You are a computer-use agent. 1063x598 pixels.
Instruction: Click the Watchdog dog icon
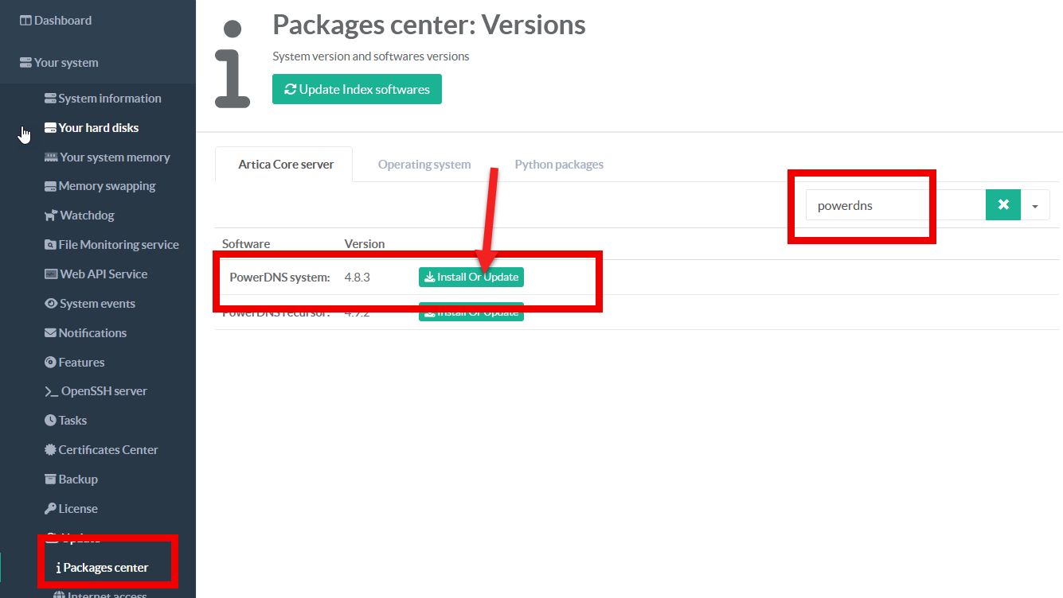pyautogui.click(x=51, y=216)
